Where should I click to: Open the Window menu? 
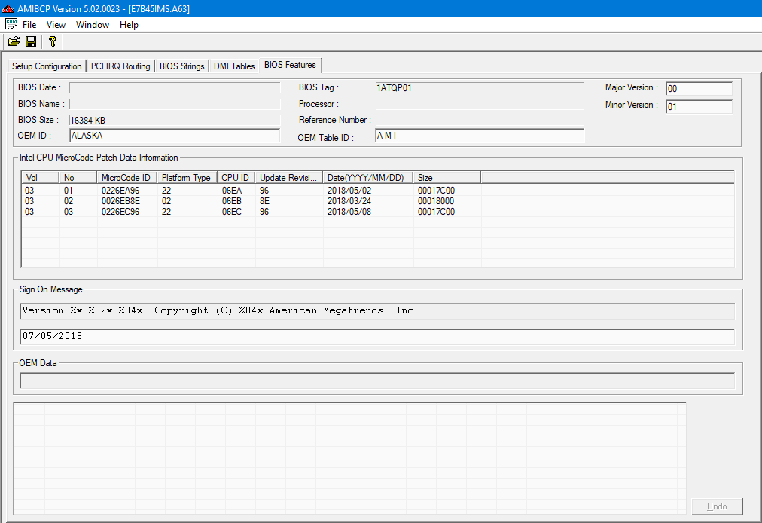[x=93, y=25]
